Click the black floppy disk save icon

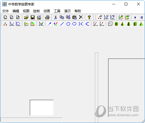[x=33, y=17]
